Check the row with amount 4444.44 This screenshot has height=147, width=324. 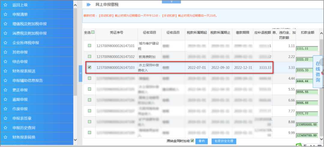89,78
